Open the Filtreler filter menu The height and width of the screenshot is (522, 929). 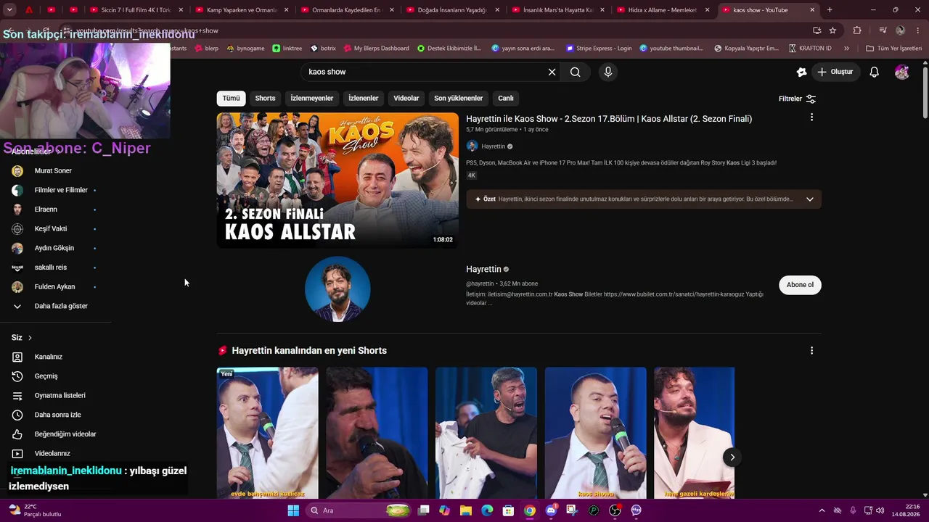click(x=797, y=99)
